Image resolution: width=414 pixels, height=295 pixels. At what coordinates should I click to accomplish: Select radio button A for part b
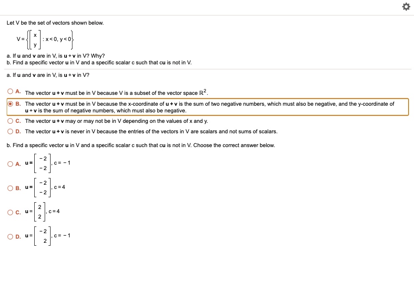click(x=10, y=164)
